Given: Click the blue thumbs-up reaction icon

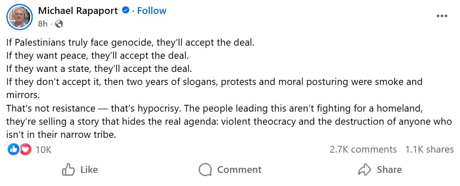Looking at the screenshot, I should [14, 149].
